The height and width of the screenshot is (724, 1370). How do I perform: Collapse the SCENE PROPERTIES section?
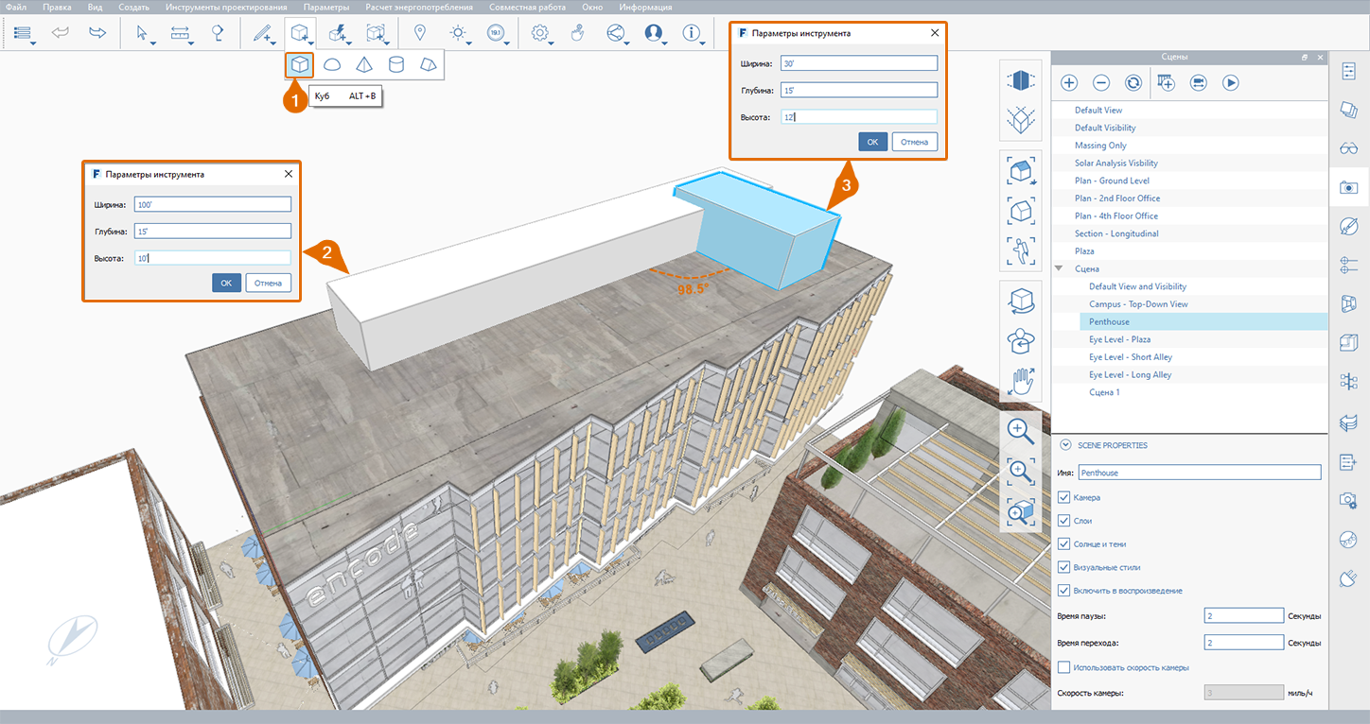coord(1066,445)
